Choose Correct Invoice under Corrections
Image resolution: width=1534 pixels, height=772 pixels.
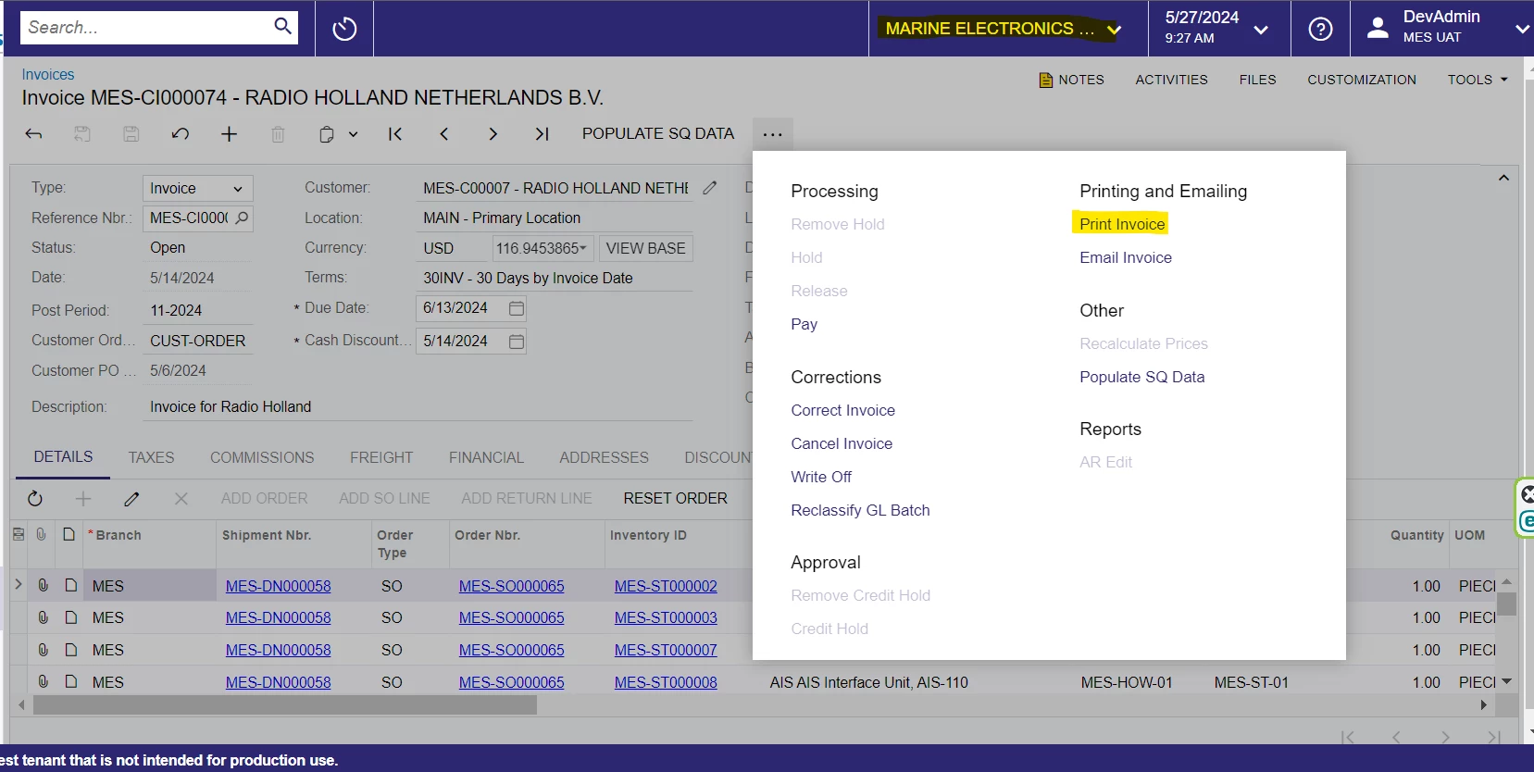point(842,410)
